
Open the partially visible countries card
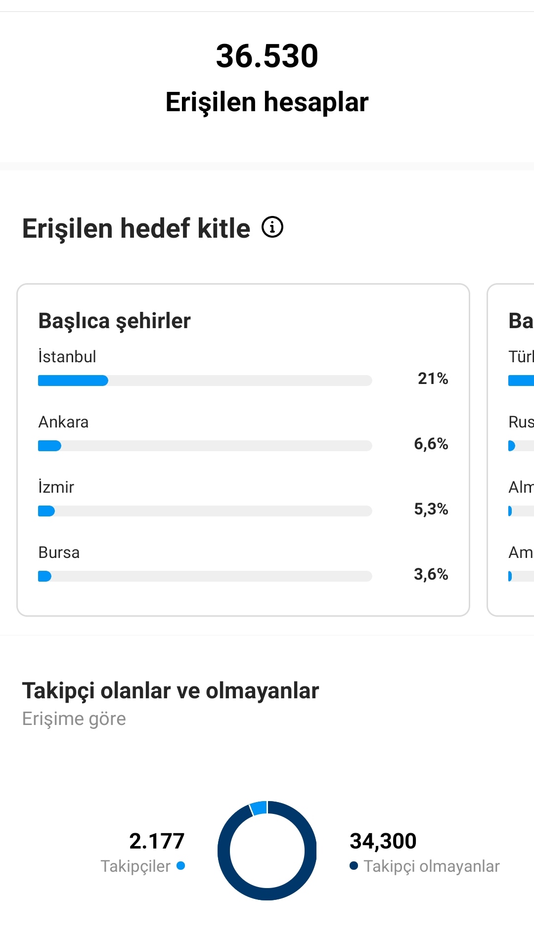click(510, 450)
